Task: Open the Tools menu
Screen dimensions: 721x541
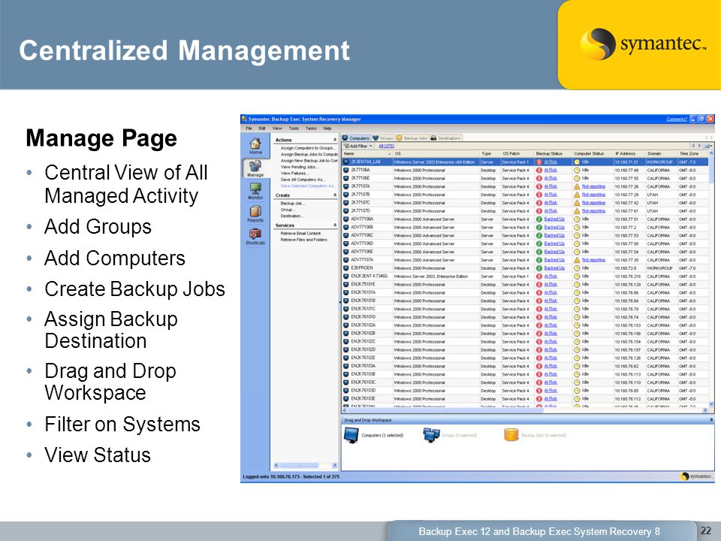Action: click(294, 128)
